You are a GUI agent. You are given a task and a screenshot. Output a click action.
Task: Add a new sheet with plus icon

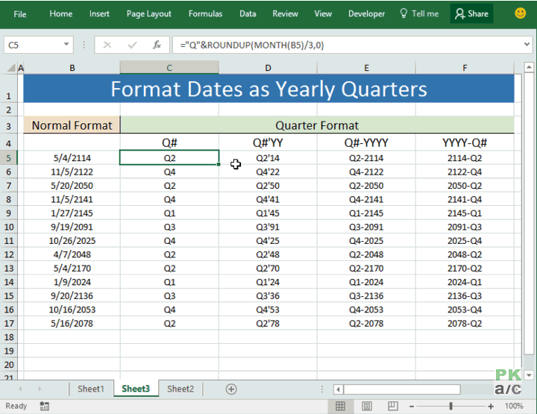(x=231, y=389)
